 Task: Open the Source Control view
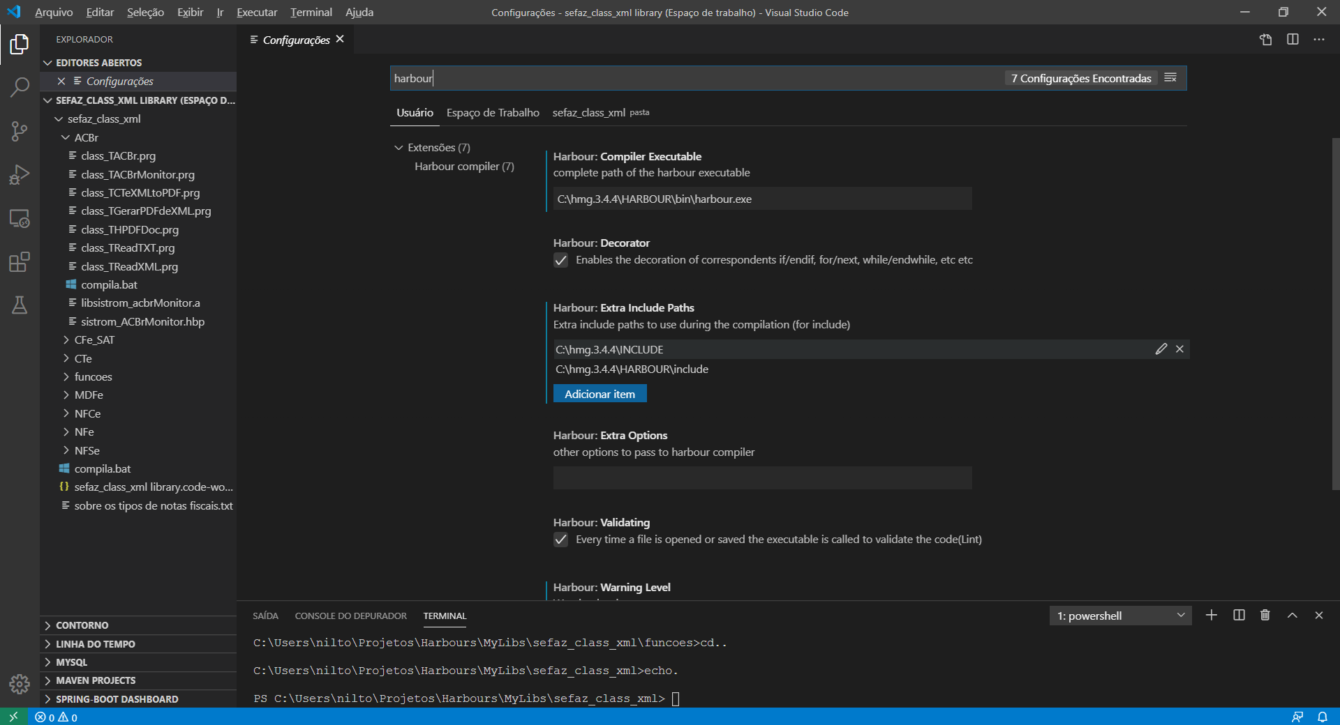[20, 131]
